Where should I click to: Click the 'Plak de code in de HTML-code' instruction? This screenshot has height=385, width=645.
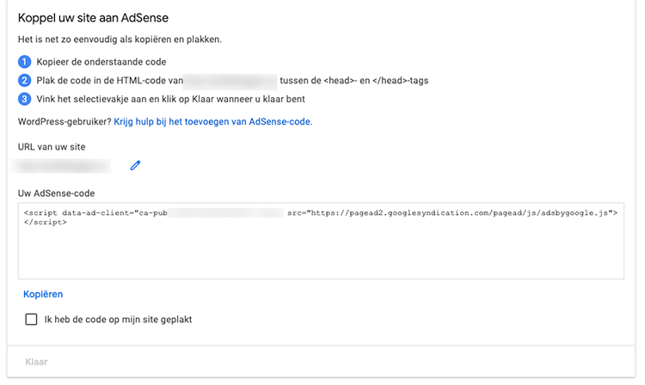click(x=108, y=81)
